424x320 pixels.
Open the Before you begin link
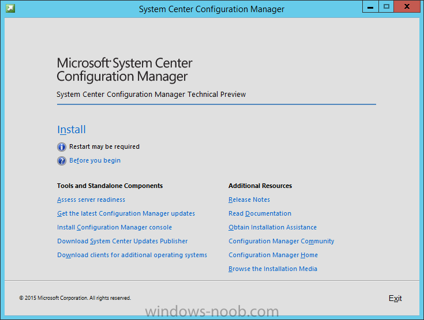click(x=95, y=160)
